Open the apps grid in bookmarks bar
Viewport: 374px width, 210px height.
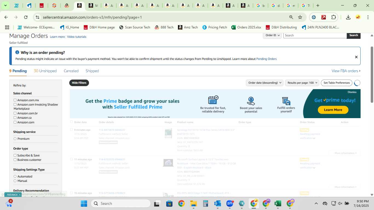click(7, 27)
